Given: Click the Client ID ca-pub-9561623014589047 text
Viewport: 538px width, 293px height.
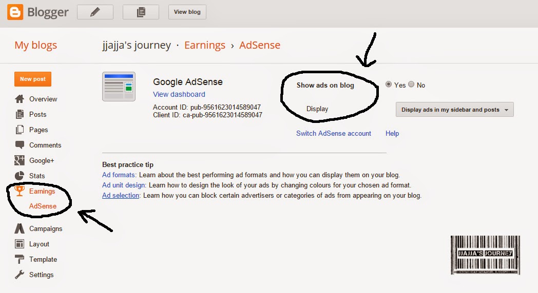Looking at the screenshot, I should [x=207, y=115].
